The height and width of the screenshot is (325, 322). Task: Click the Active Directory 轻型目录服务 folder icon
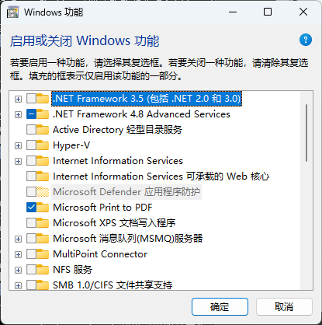(x=43, y=130)
